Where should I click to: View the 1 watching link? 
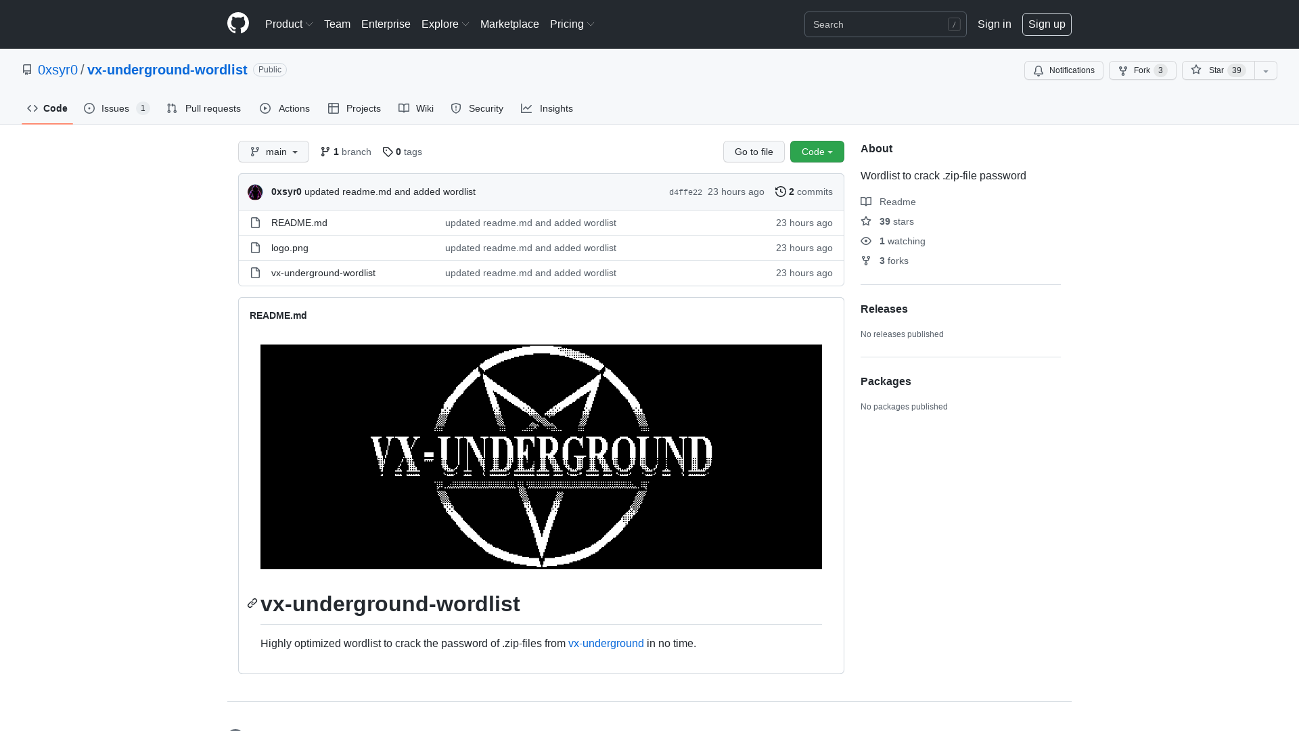(893, 241)
